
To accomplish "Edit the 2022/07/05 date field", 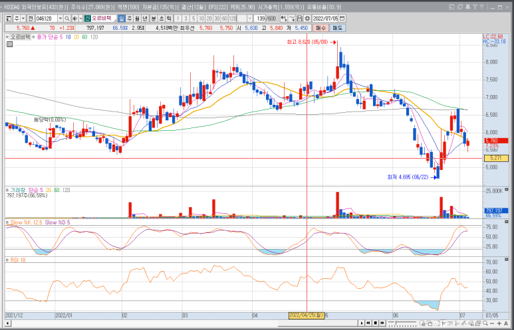I will [x=326, y=19].
